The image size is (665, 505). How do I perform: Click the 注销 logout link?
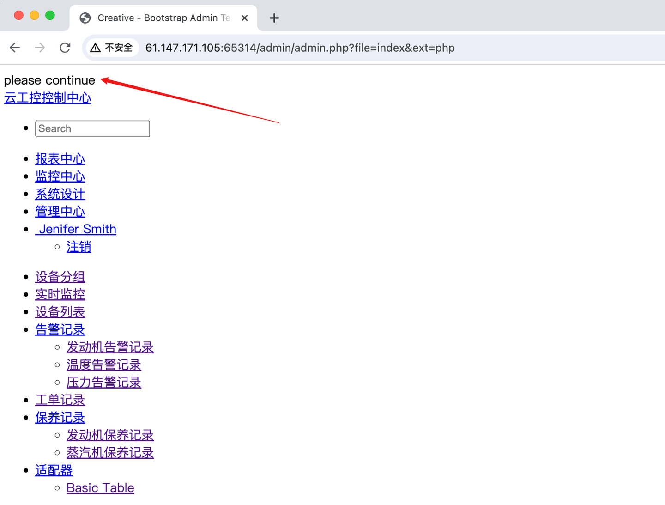point(79,247)
